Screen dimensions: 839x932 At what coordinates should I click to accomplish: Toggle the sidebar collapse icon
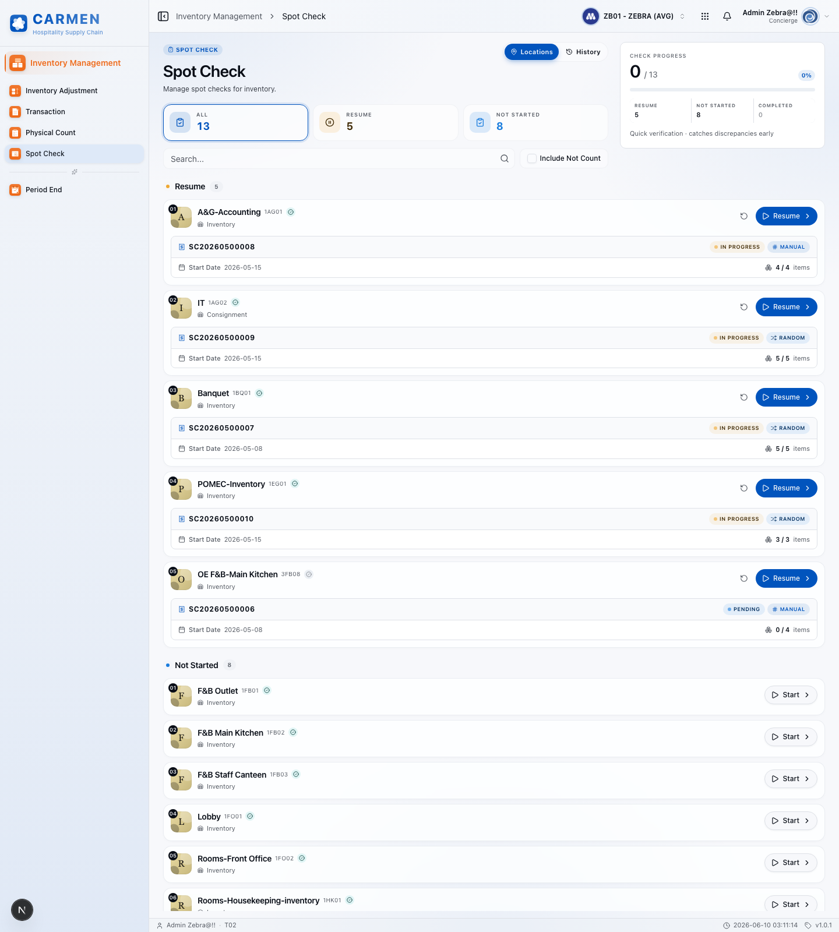(163, 16)
